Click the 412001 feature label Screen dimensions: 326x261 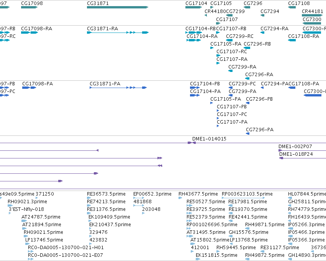(200, 248)
